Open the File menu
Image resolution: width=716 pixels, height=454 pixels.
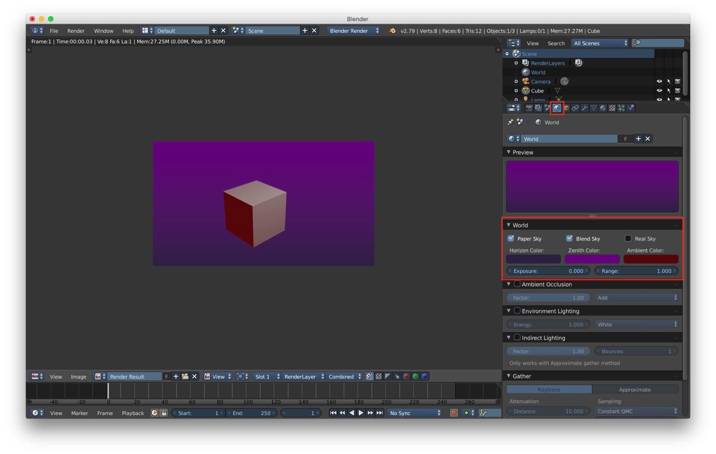54,31
